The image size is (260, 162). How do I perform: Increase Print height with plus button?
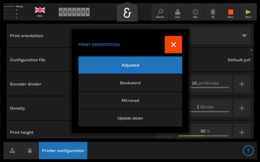click(x=242, y=132)
